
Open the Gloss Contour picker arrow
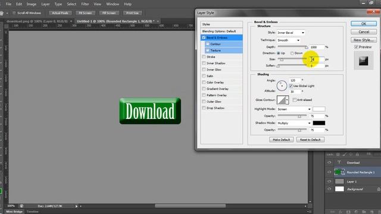287,100
